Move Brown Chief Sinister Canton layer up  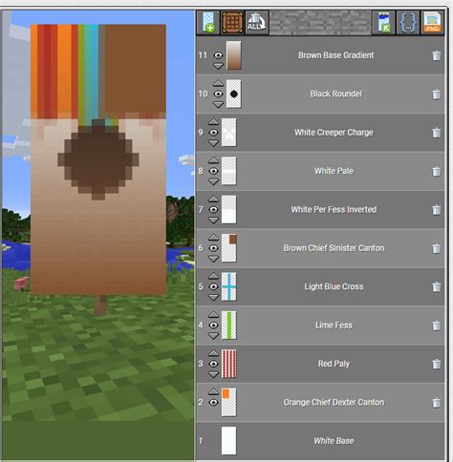(x=213, y=238)
